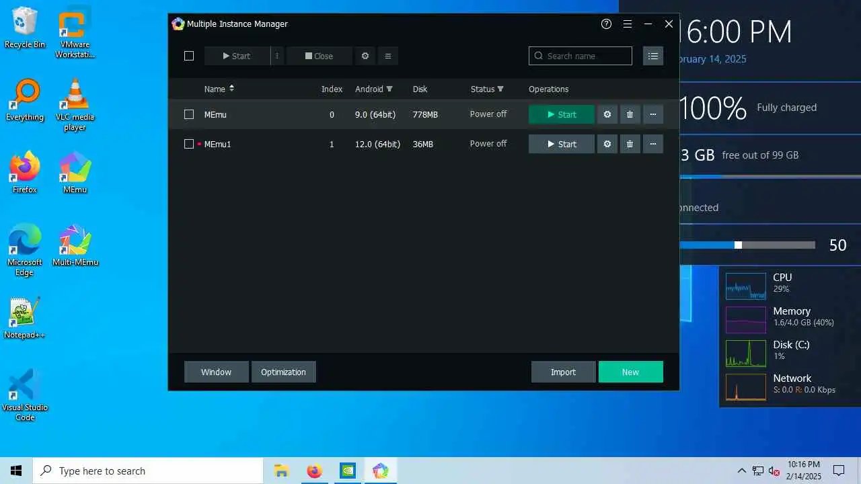Click the Windows taskbar search box
This screenshot has height=484, width=861.
coord(148,471)
